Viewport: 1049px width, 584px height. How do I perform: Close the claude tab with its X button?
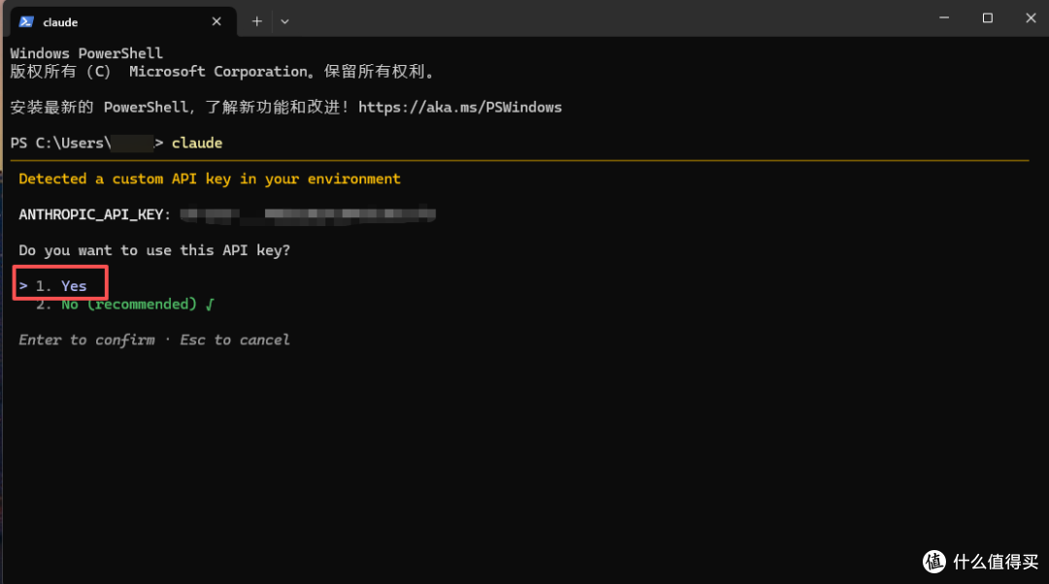(x=217, y=20)
